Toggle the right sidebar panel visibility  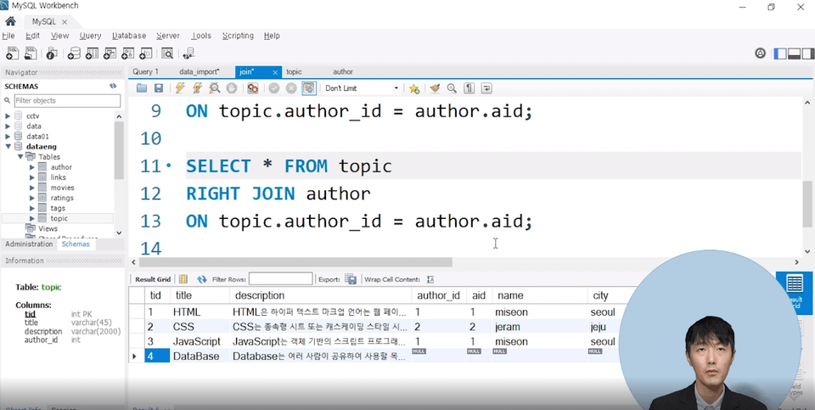click(x=808, y=53)
